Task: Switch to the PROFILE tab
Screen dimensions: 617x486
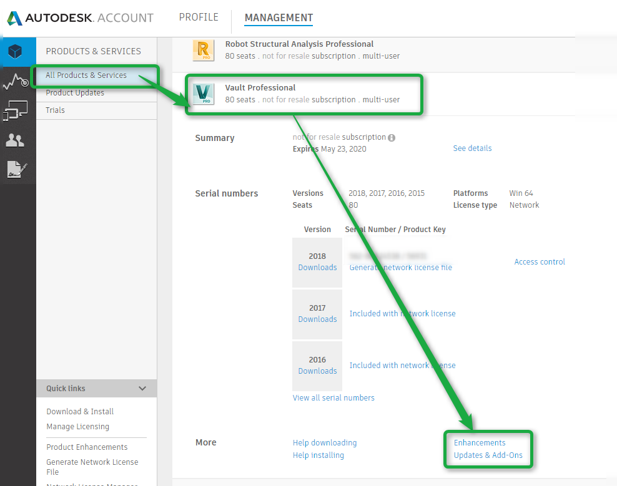Action: (199, 17)
